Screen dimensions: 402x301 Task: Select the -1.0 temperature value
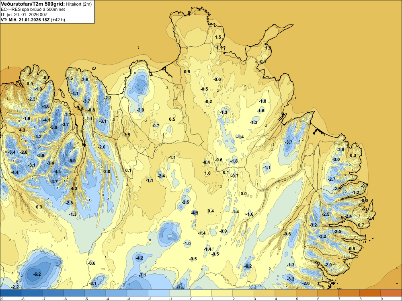[187, 243]
